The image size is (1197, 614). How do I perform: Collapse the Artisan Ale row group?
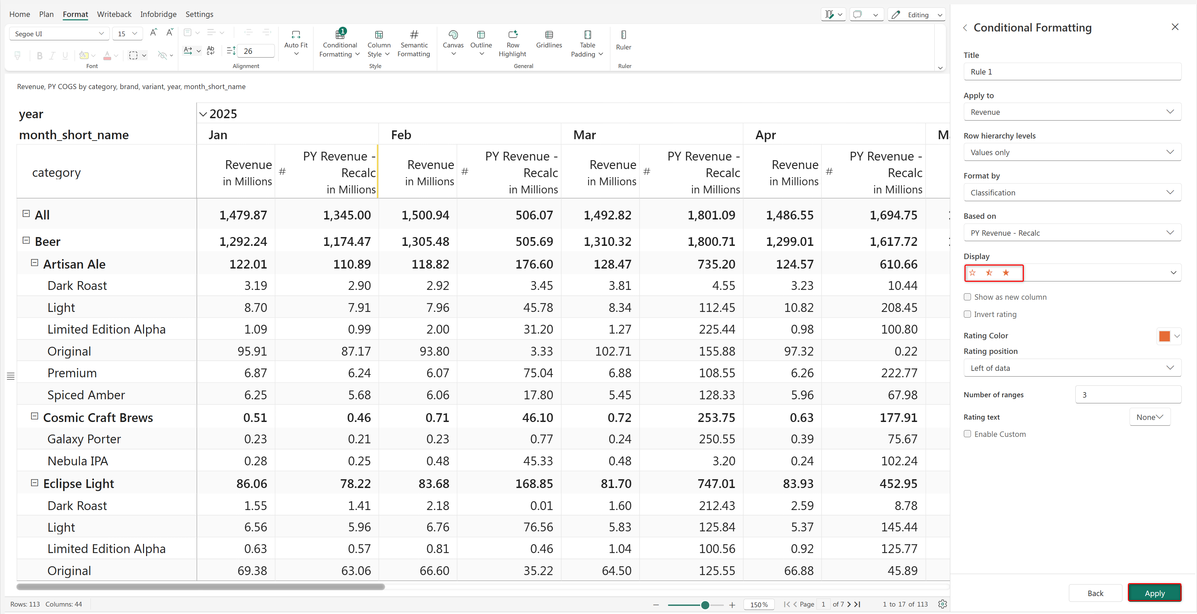tap(34, 263)
